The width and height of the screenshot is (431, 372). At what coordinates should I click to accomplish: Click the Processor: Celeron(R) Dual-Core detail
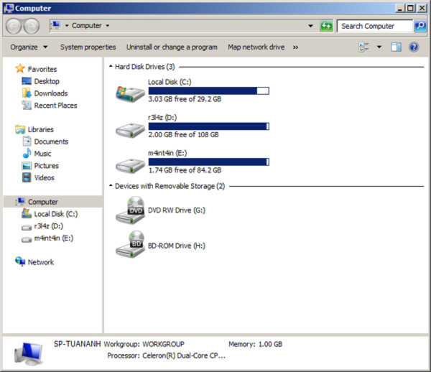167,355
